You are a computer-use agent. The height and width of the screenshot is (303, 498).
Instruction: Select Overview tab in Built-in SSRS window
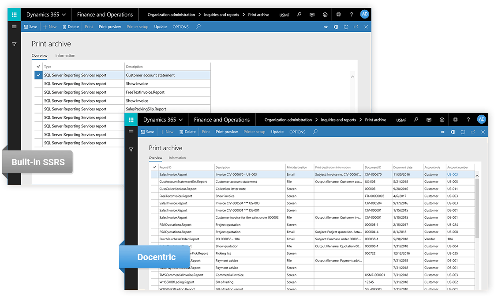[39, 55]
